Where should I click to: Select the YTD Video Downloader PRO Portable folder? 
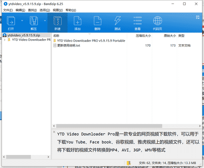(91, 41)
